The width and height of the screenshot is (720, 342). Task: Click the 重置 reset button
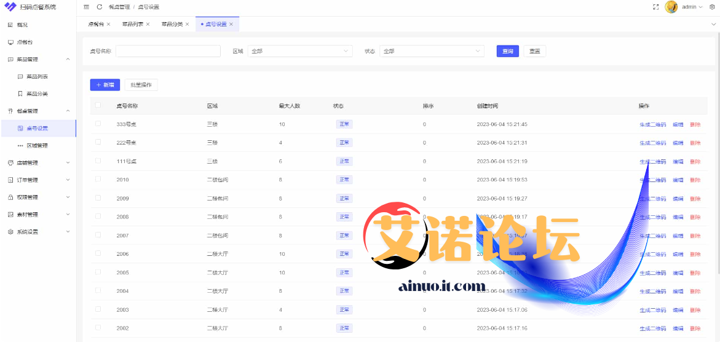pos(534,51)
